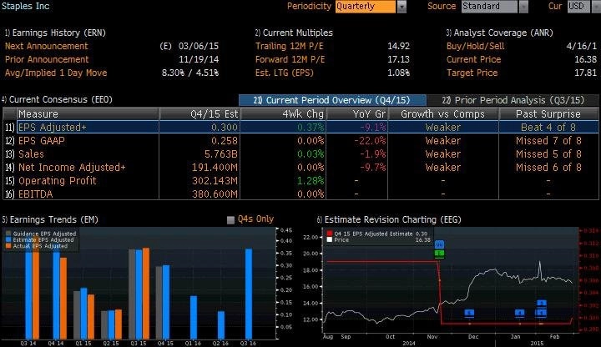
Task: Click Target Price value 17.81
Action: pyautogui.click(x=586, y=73)
